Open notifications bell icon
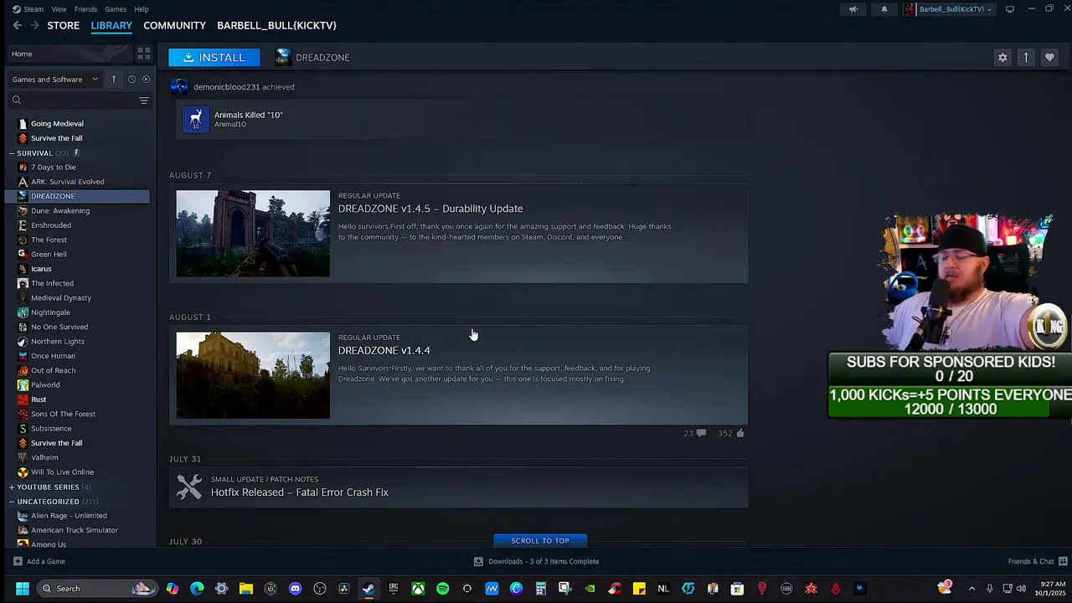Image resolution: width=1072 pixels, height=603 pixels. pos(884,9)
